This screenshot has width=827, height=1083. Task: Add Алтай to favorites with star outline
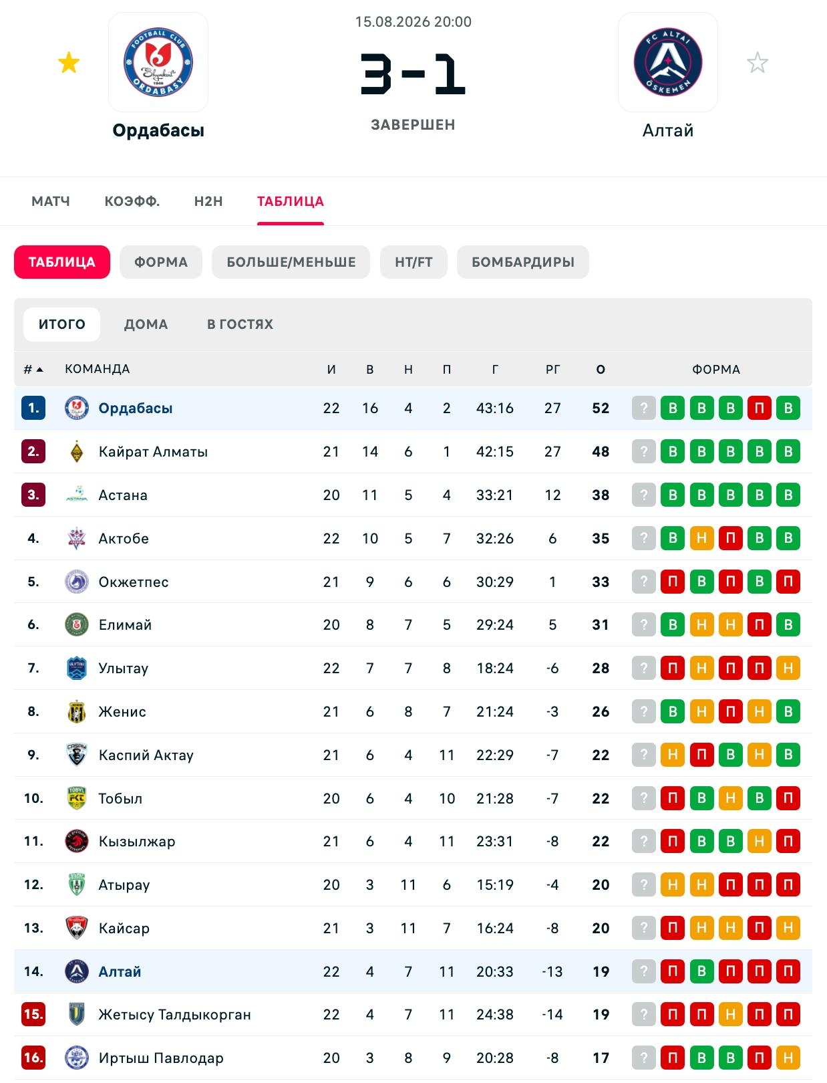(x=758, y=63)
